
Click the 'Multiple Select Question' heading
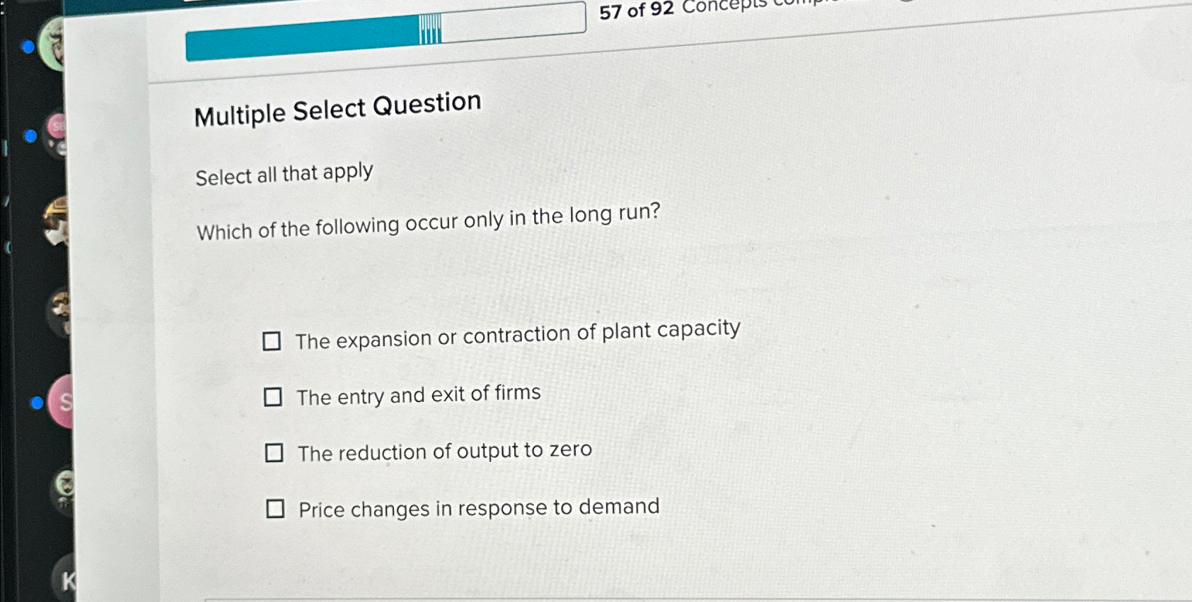337,107
